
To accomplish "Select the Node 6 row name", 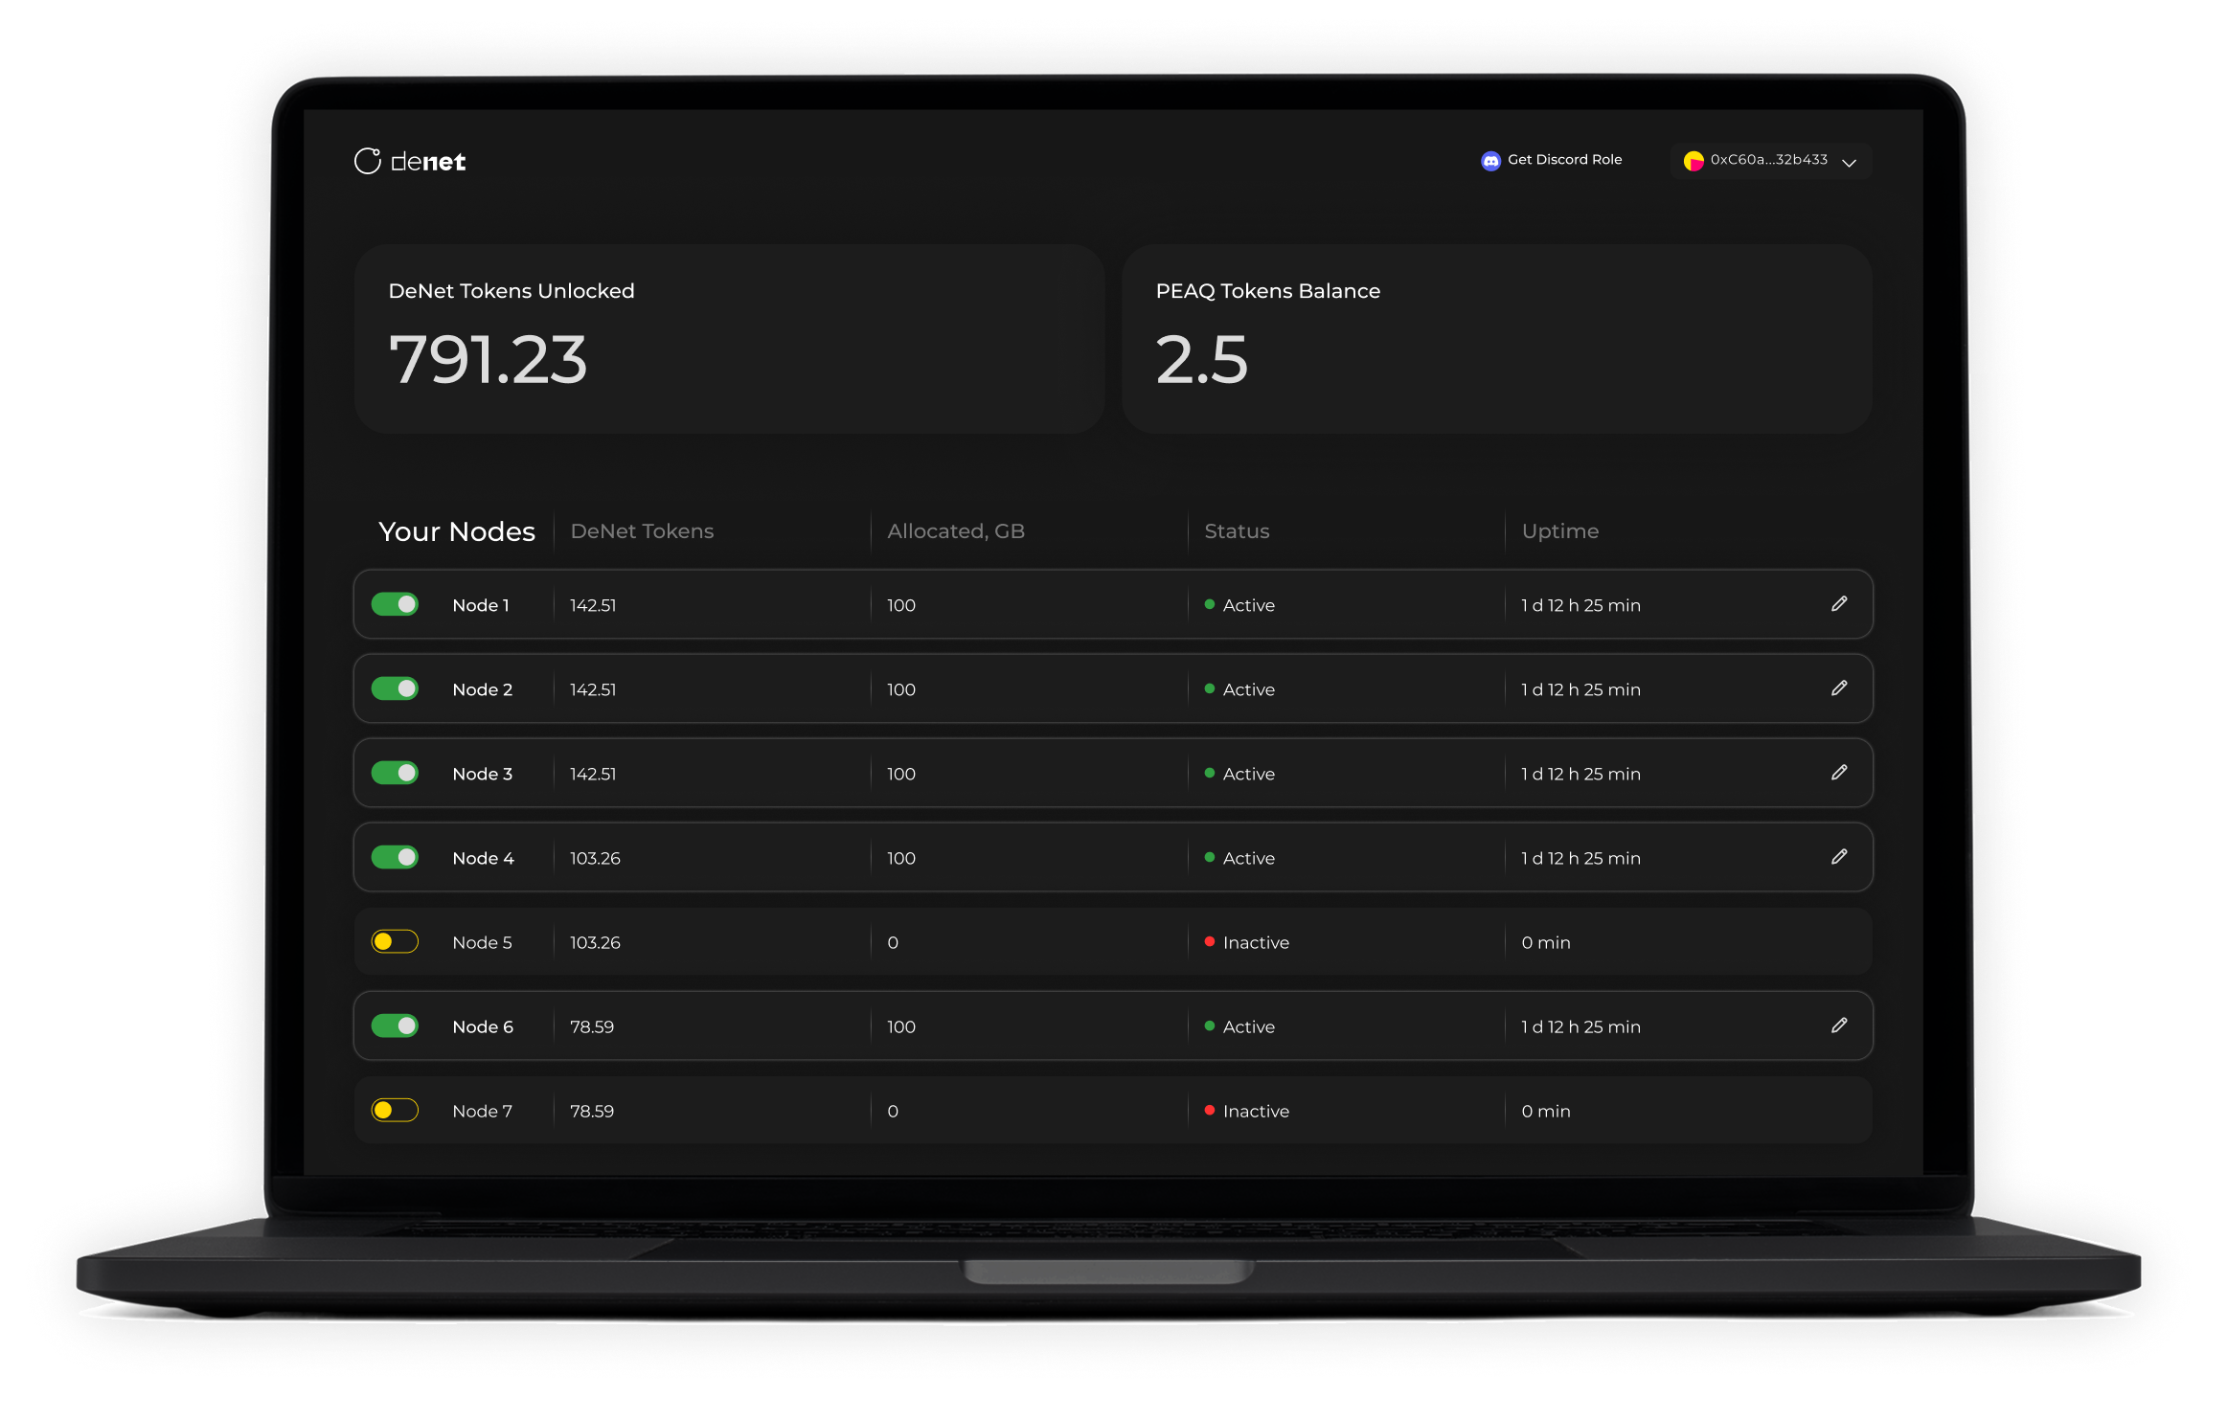I will (483, 1026).
